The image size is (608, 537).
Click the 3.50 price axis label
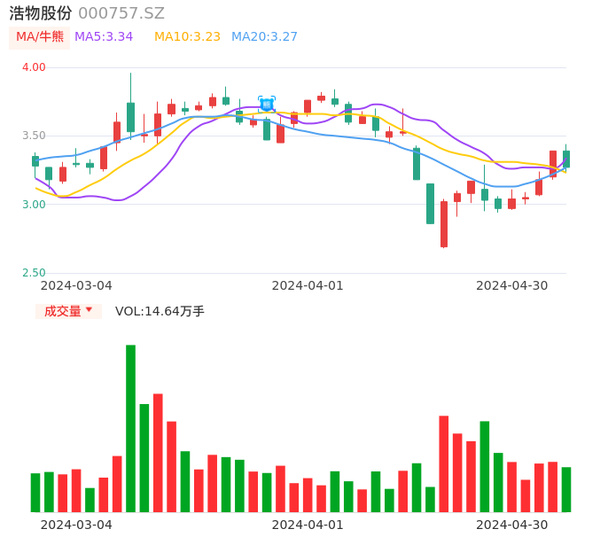(34, 136)
